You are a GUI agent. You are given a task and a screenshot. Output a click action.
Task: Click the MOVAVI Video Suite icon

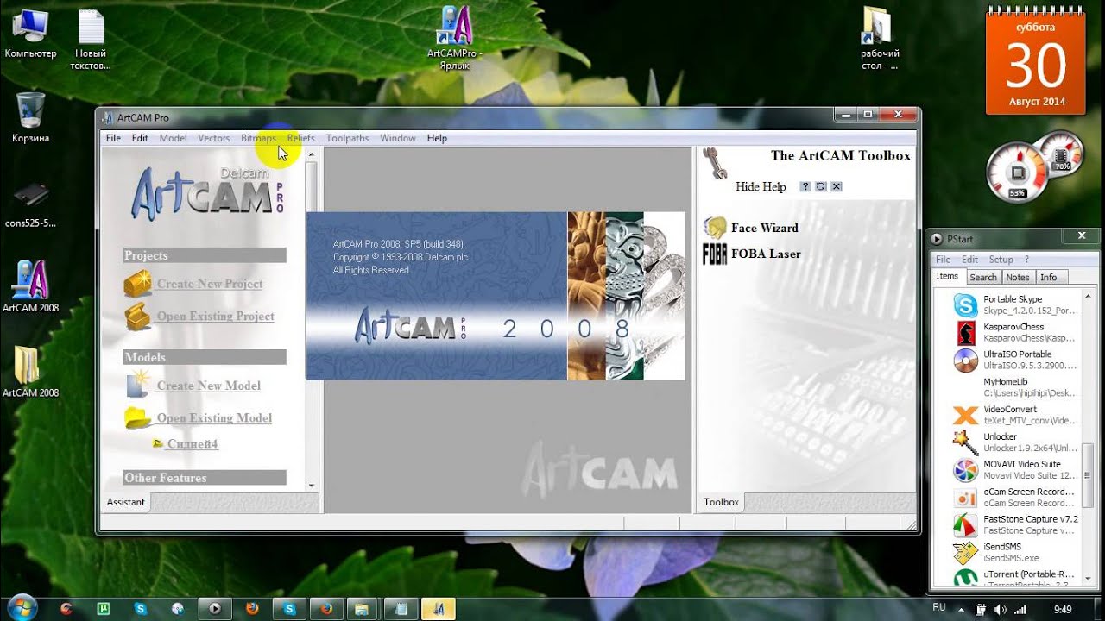(x=965, y=470)
